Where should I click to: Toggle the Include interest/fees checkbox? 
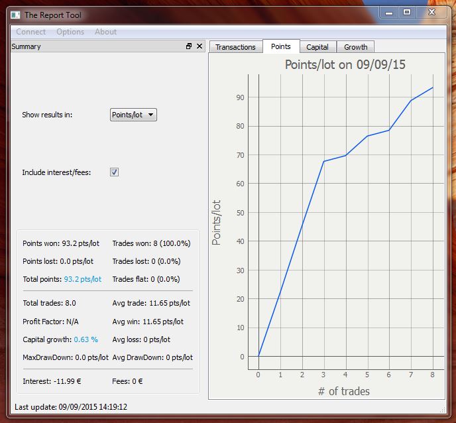pos(114,172)
